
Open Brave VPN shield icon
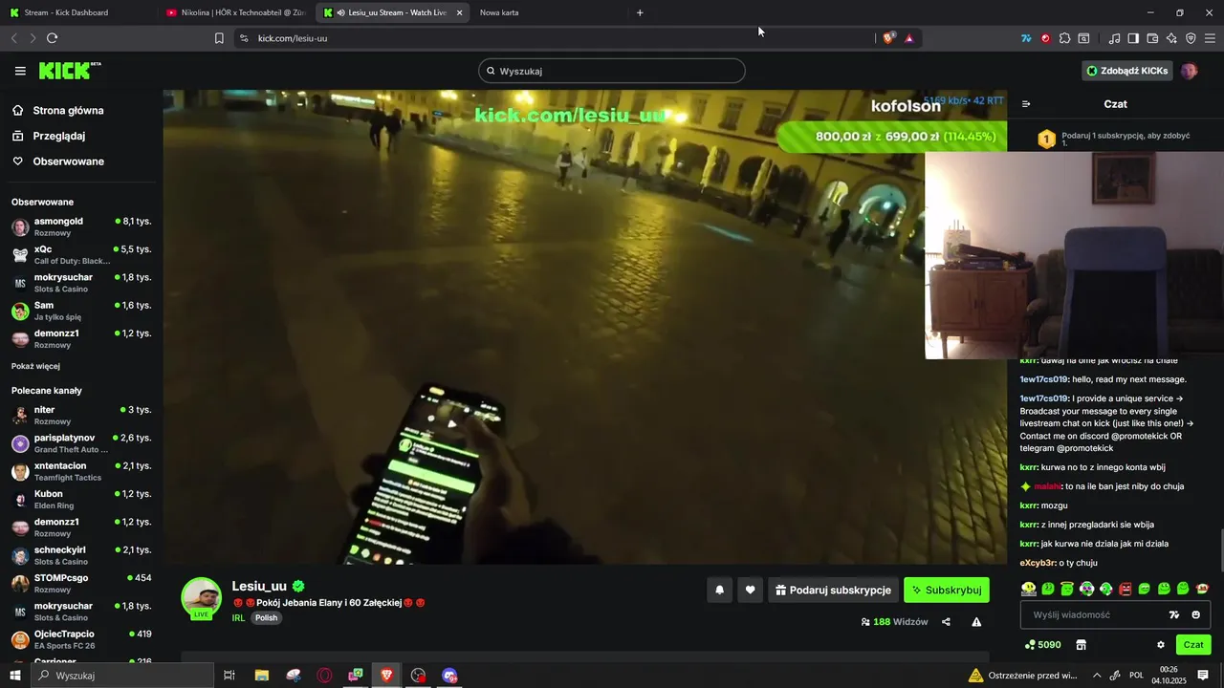1191,38
